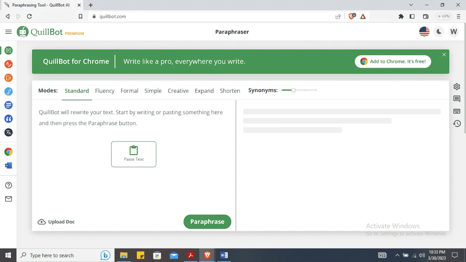Click the taskbar volume icon
The width and height of the screenshot is (466, 262).
pyautogui.click(x=422, y=255)
